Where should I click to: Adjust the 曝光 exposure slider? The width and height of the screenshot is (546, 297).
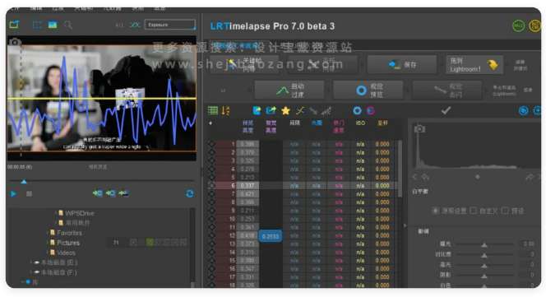tap(484, 244)
